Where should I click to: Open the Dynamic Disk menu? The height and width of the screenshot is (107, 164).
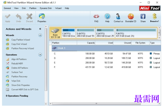[46, 8]
